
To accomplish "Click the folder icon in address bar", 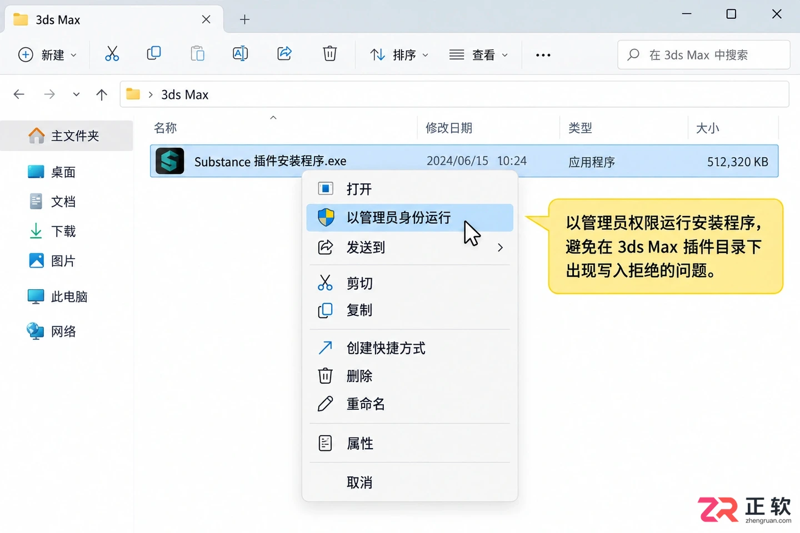I will (x=133, y=94).
